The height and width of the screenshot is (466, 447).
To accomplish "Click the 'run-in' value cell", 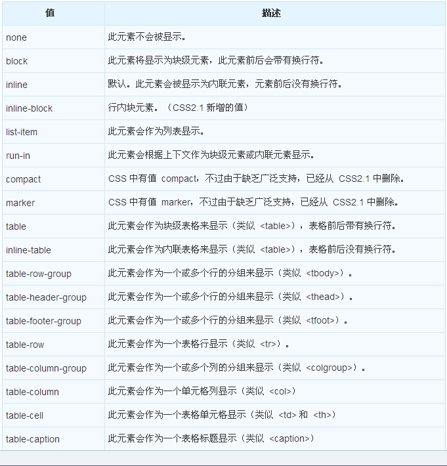I will tap(18, 156).
